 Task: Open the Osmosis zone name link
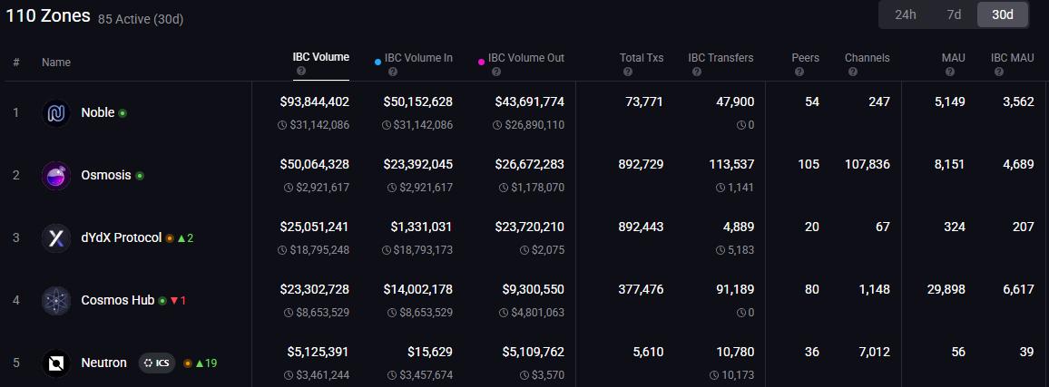106,175
